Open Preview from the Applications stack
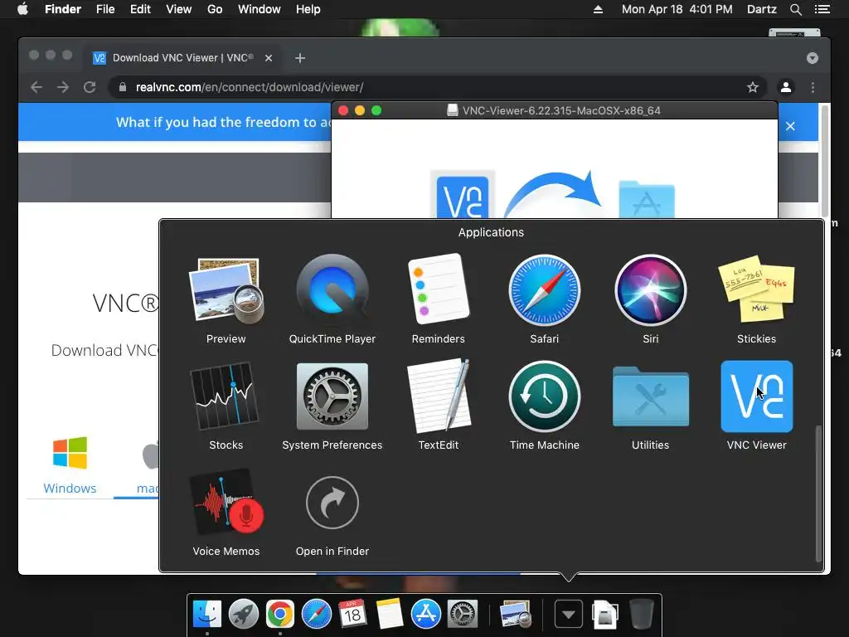Screen dimensions: 849x637 (x=226, y=291)
